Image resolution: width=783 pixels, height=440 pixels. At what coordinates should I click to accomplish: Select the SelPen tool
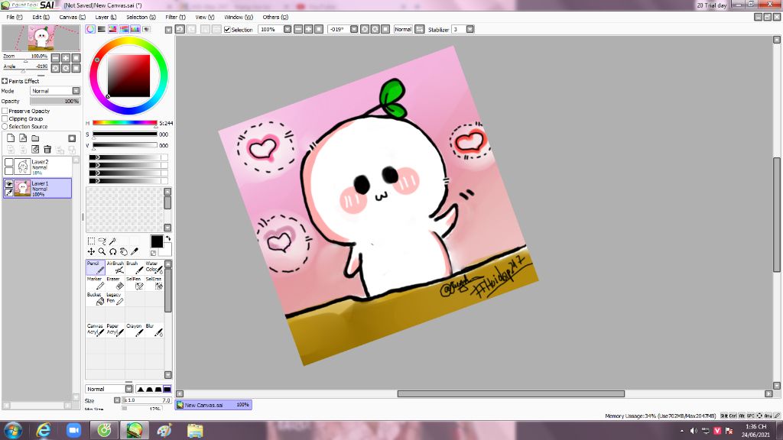(135, 283)
